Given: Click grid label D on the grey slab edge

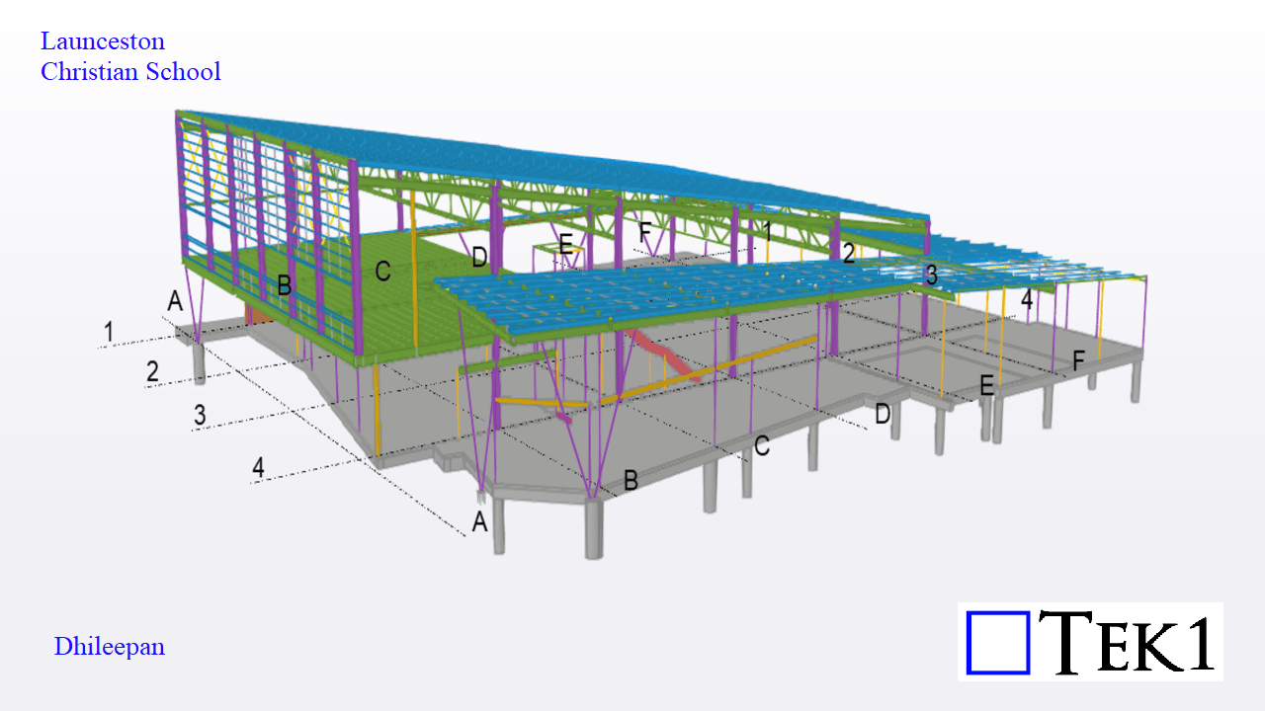Looking at the screenshot, I should (x=883, y=414).
